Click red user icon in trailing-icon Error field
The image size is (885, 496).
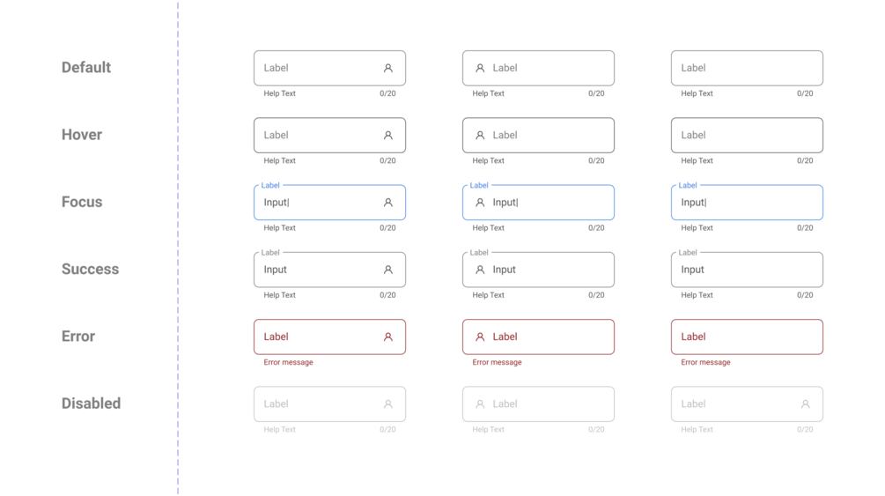pos(387,337)
